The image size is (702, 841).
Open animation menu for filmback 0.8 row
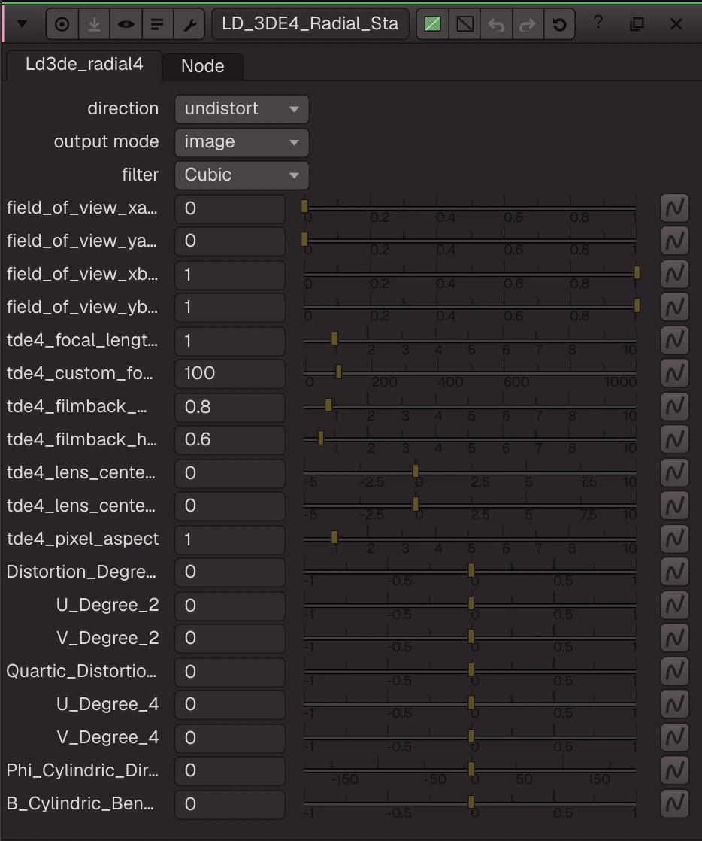pyautogui.click(x=675, y=406)
